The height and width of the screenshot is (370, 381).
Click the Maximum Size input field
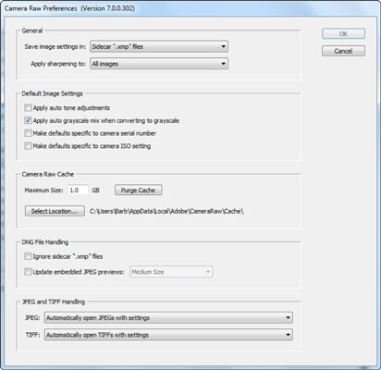point(78,190)
